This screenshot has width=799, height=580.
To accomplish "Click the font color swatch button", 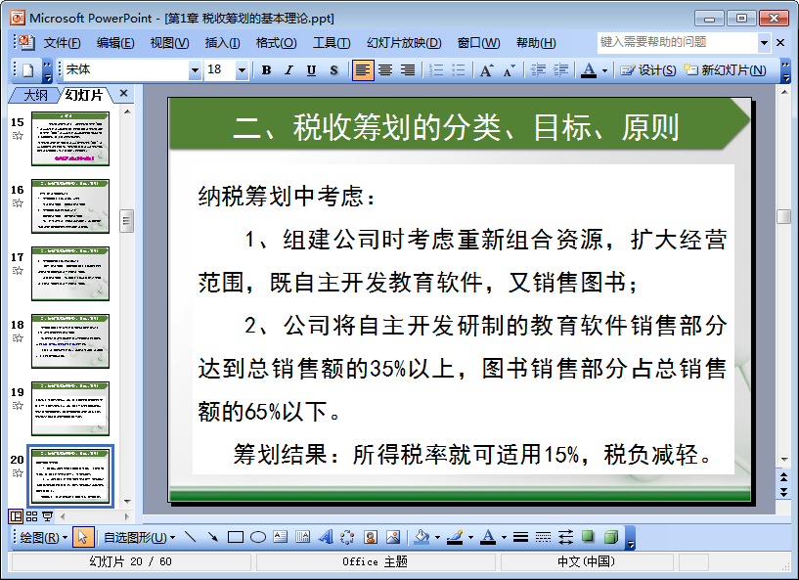I will 588,70.
